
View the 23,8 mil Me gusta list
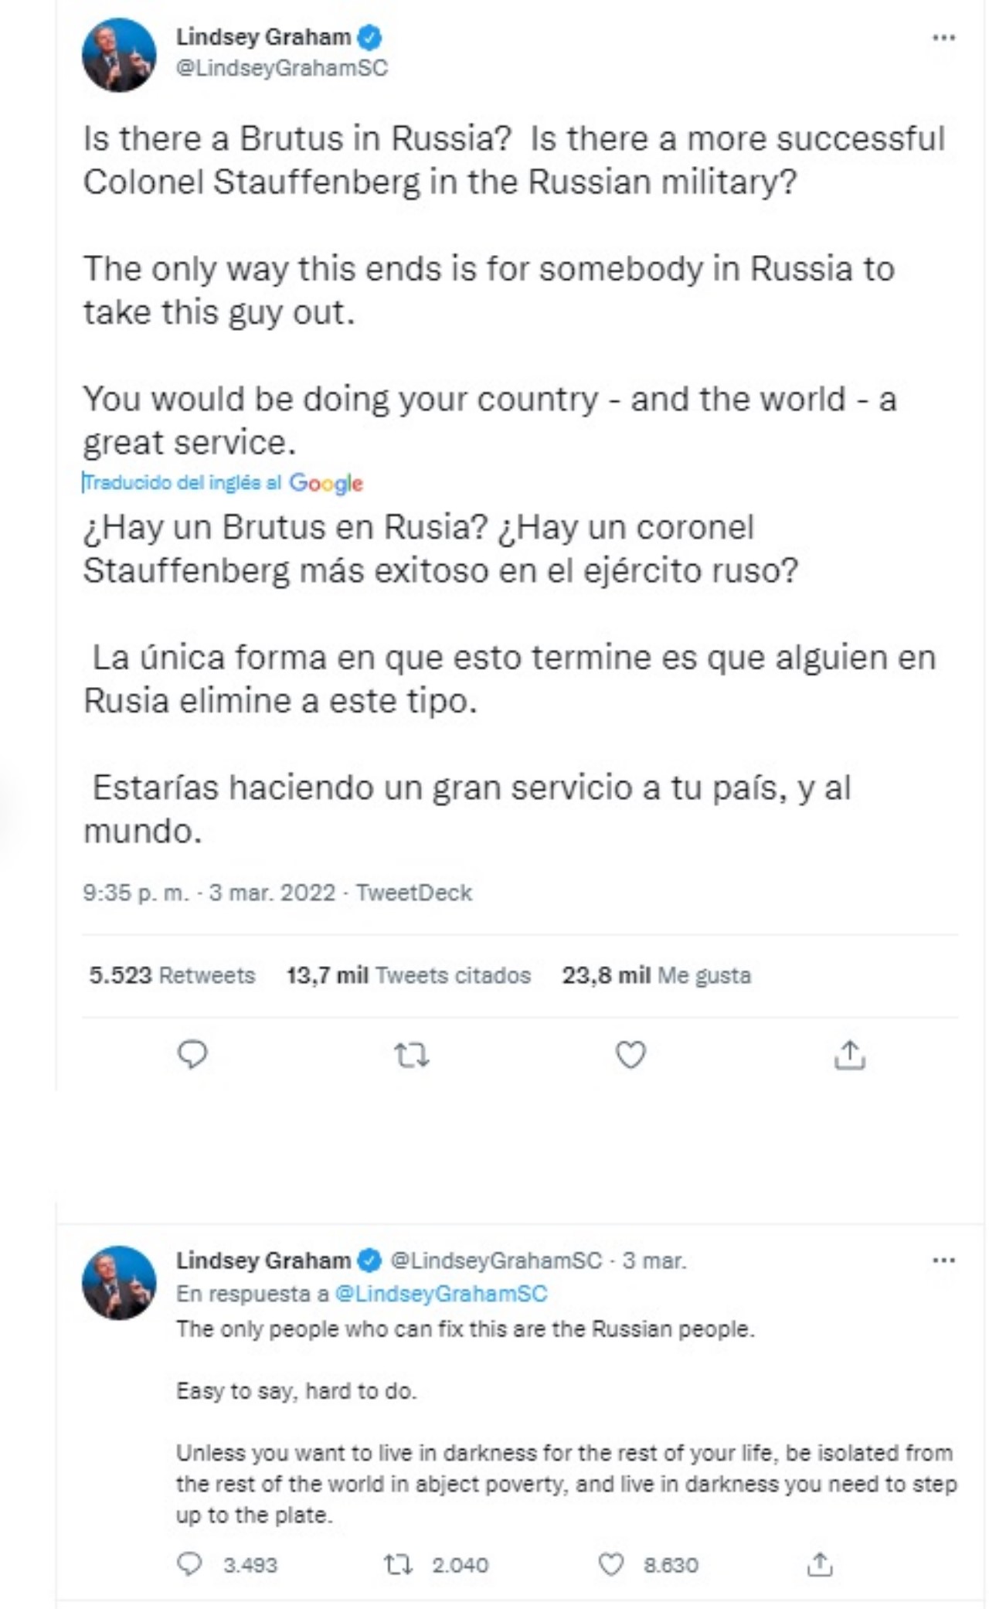pyautogui.click(x=656, y=975)
